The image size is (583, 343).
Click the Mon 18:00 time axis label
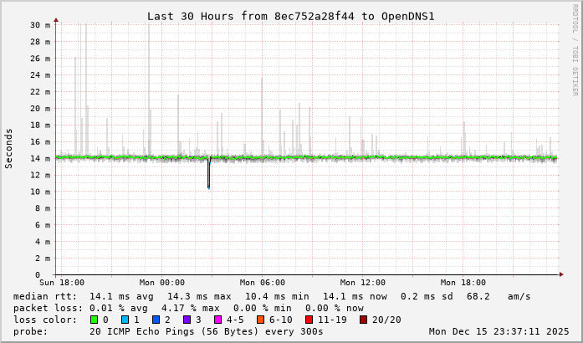click(463, 283)
